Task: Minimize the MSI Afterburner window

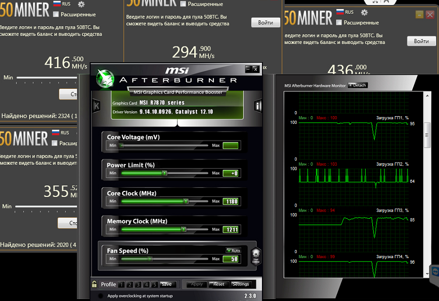Action: point(248,69)
